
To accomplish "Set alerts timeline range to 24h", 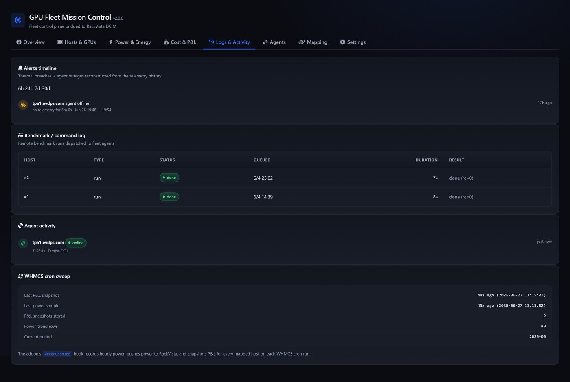I will [29, 88].
